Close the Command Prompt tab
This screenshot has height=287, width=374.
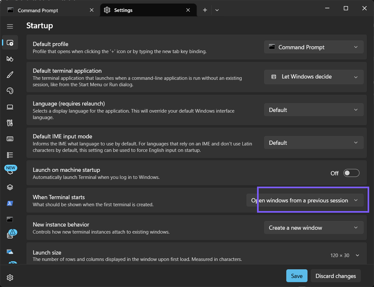coord(92,10)
